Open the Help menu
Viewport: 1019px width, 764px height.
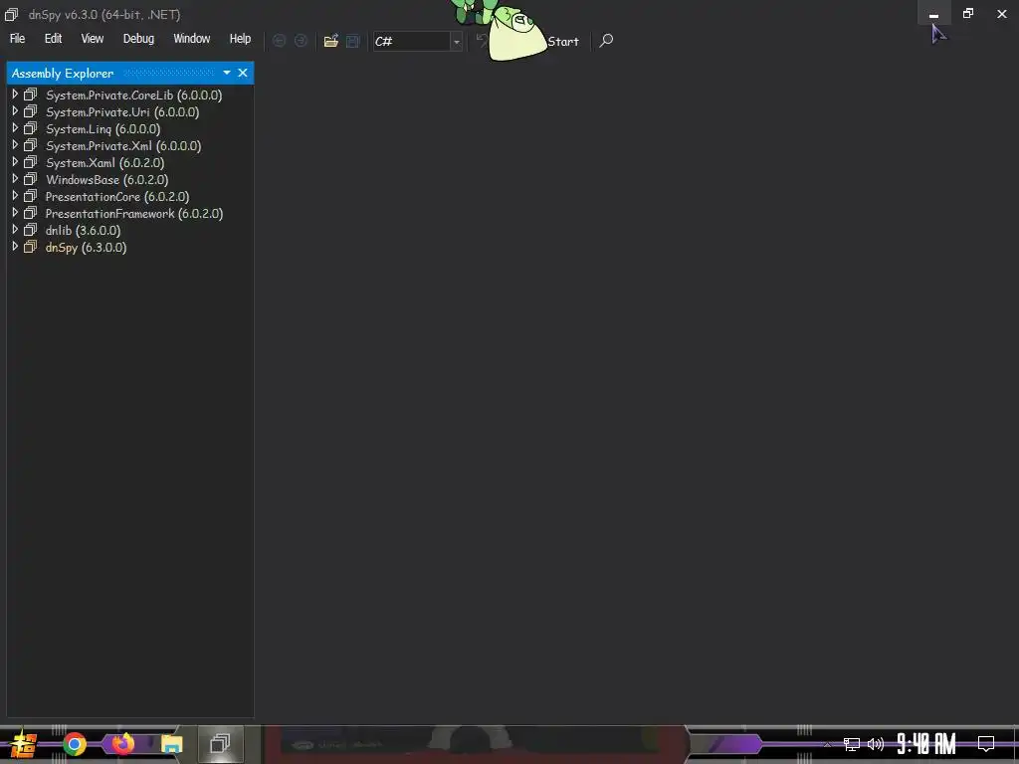point(241,39)
